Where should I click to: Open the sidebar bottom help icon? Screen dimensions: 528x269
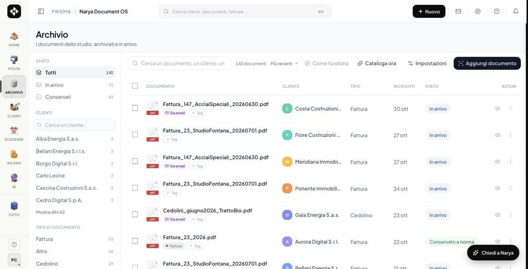(x=14, y=244)
